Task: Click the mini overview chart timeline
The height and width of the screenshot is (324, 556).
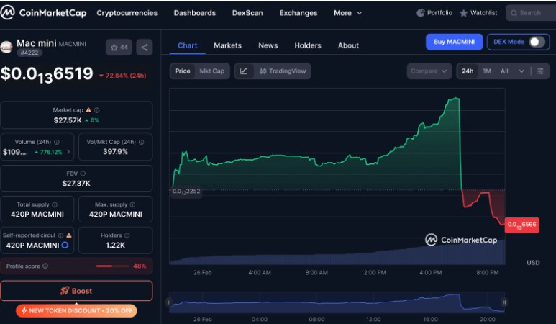Action: click(337, 302)
